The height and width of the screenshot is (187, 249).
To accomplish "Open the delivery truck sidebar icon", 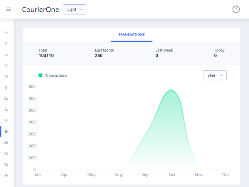I will pos(6,99).
